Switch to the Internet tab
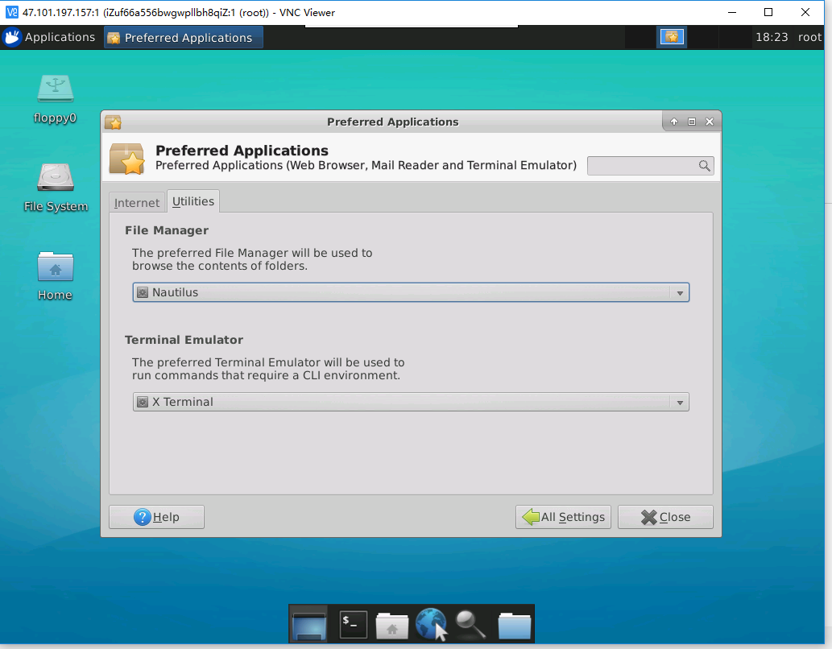Viewport: 832px width, 649px height. tap(137, 202)
